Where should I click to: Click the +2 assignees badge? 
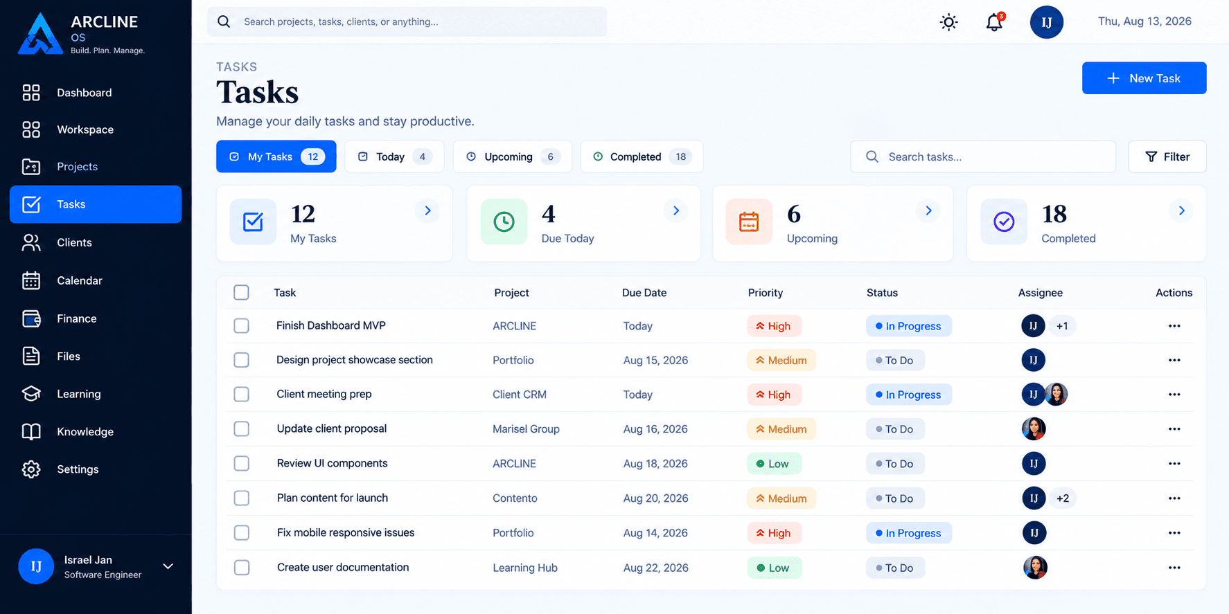click(1063, 498)
